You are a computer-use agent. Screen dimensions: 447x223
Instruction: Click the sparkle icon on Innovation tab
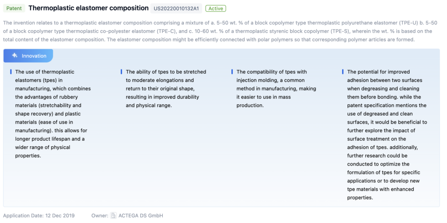15,56
